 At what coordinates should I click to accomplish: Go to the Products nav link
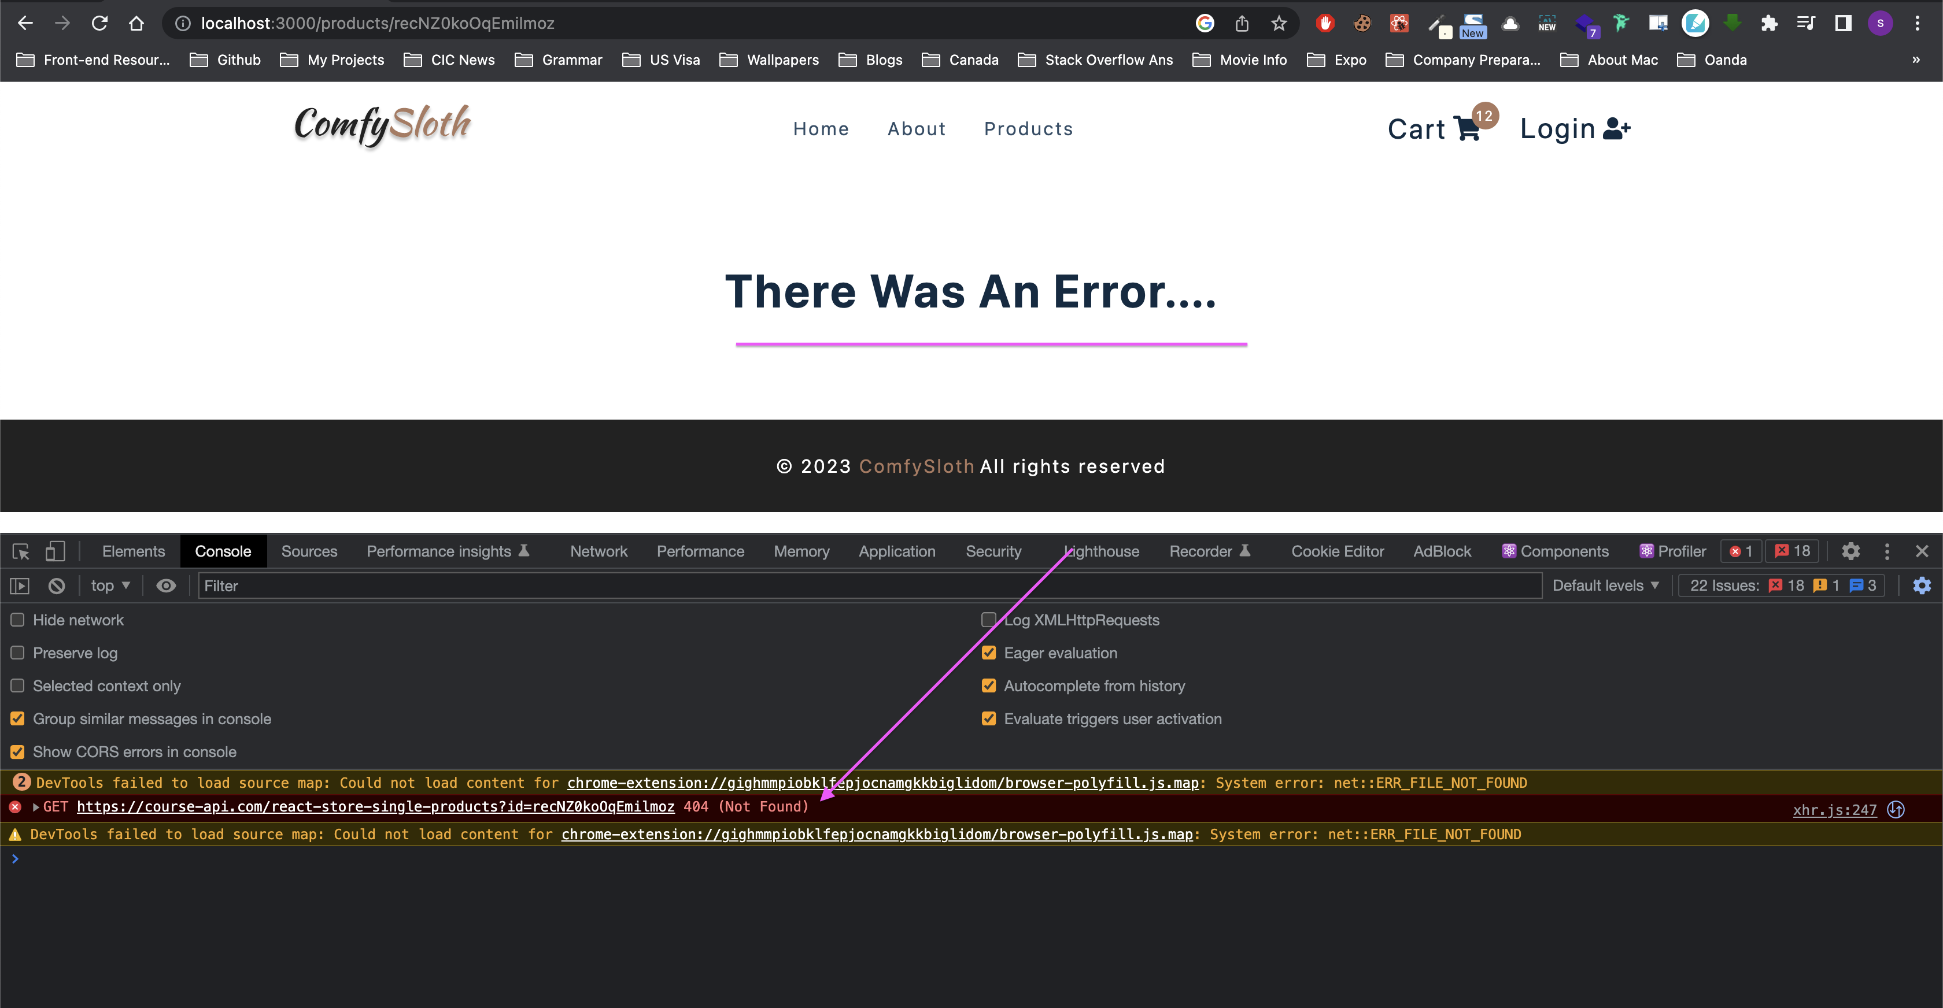[1028, 129]
